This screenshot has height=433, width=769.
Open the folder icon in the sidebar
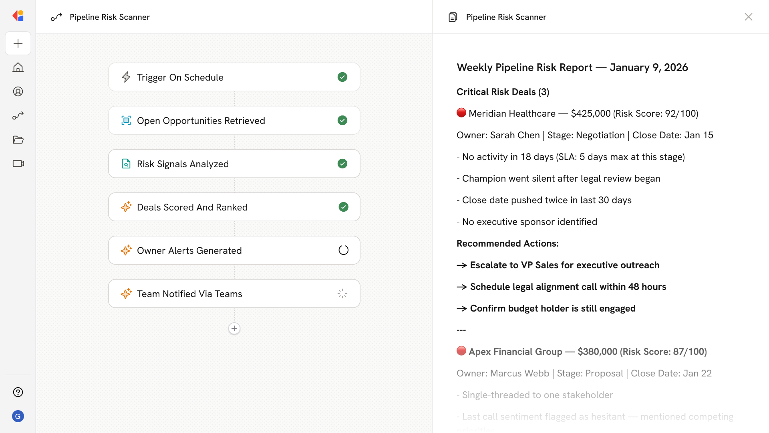tap(18, 140)
